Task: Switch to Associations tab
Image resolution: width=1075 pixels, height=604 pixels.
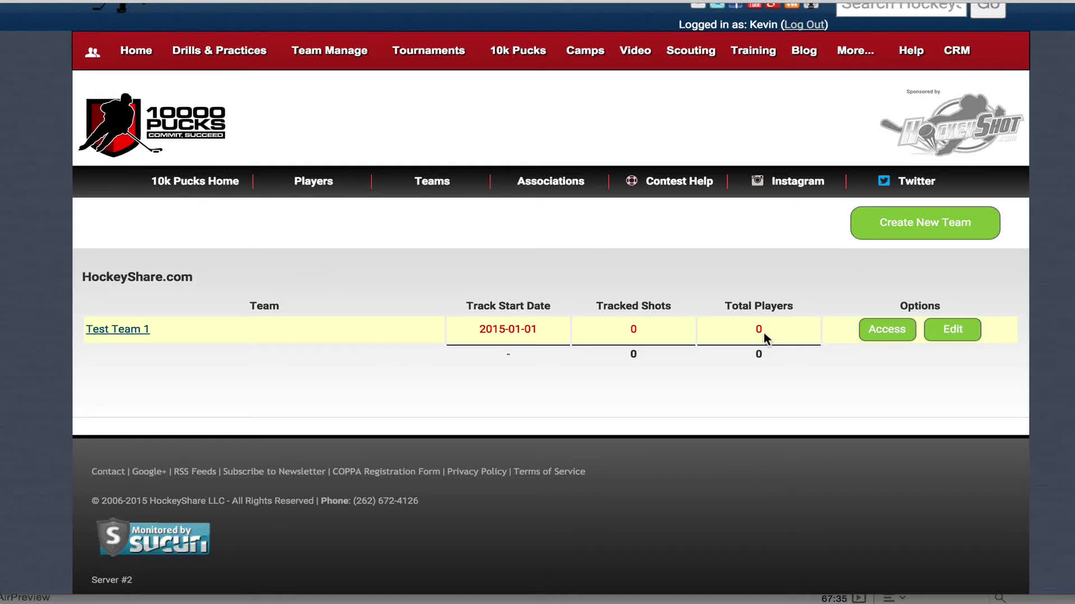Action: [550, 181]
